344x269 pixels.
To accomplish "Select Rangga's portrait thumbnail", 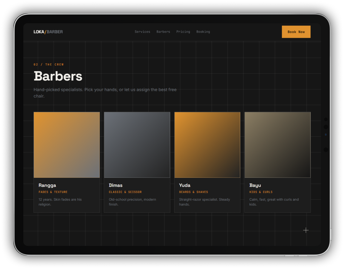I will tap(67, 145).
